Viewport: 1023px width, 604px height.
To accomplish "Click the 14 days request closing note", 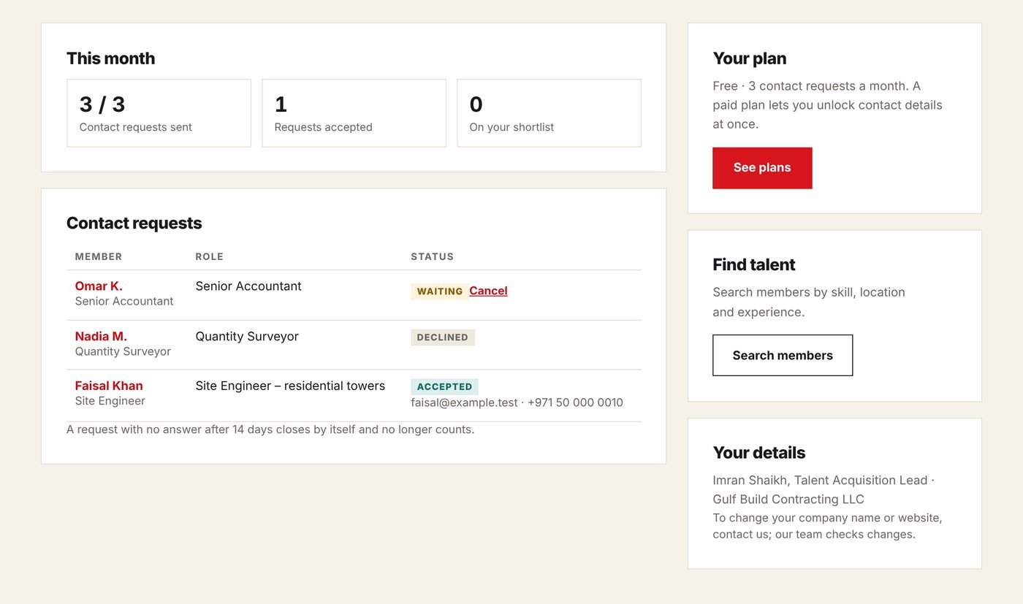I will click(270, 429).
